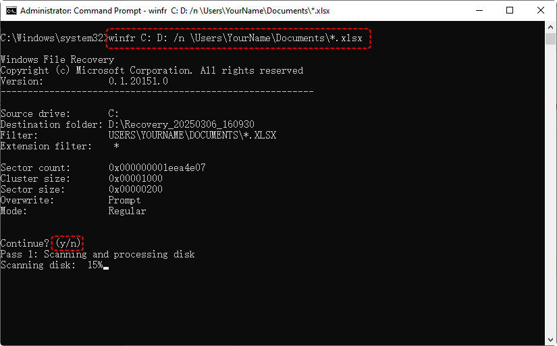
Task: Click the vertical scrollbar track
Action: tap(551, 182)
